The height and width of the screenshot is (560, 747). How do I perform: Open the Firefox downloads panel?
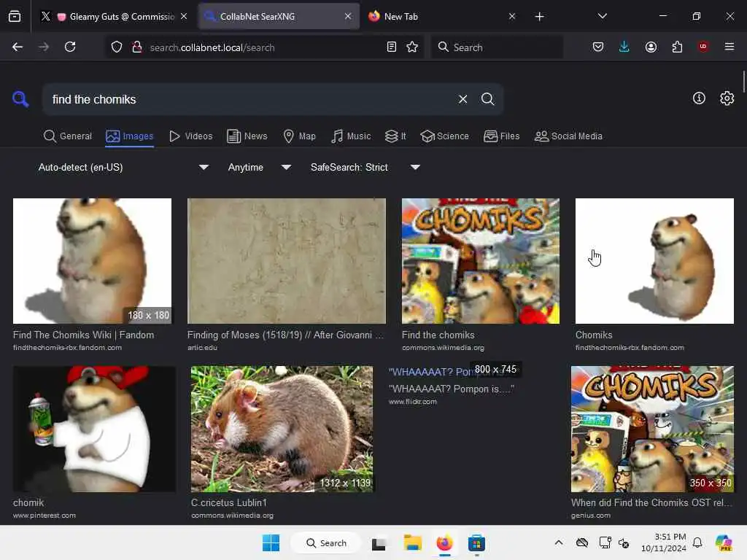[x=624, y=47]
